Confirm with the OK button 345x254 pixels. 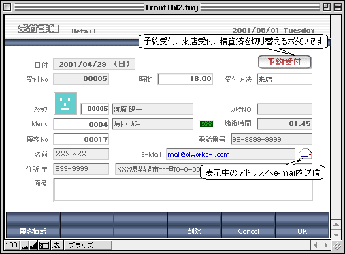(x=302, y=232)
